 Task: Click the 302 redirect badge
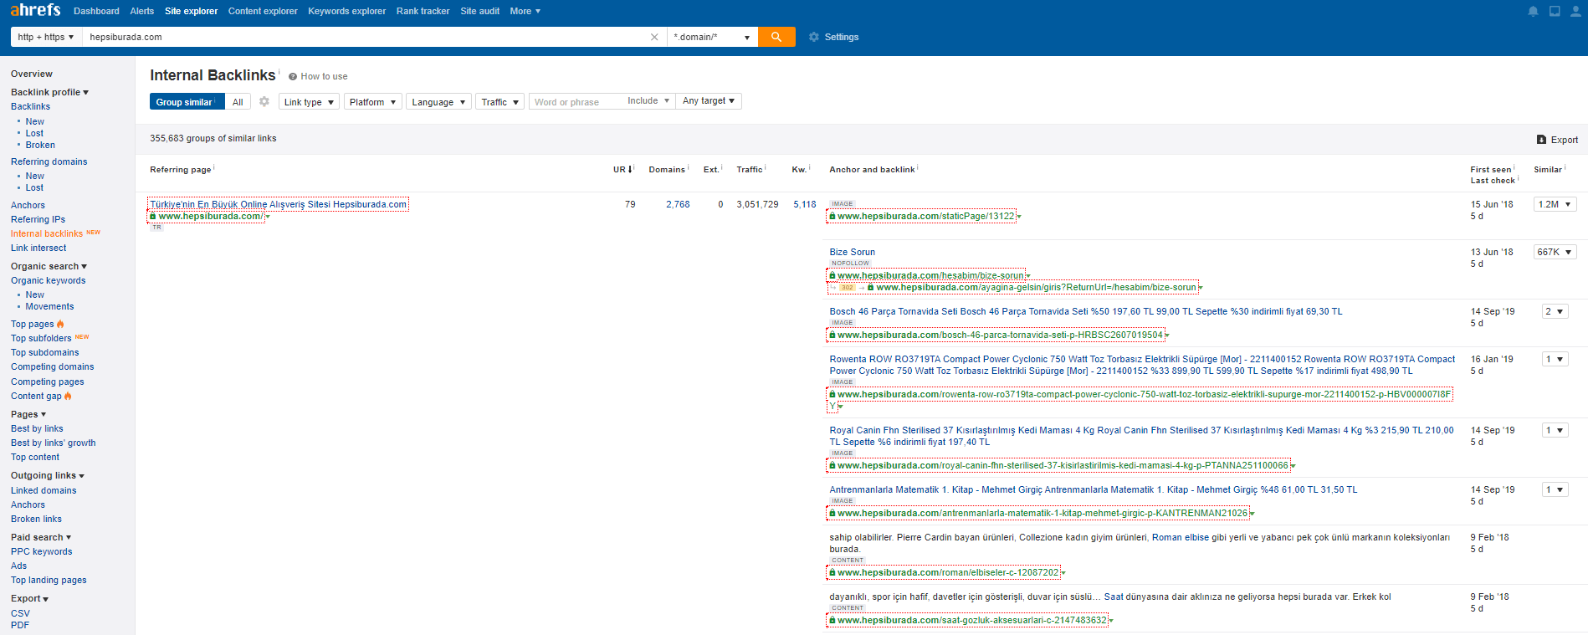tap(848, 287)
